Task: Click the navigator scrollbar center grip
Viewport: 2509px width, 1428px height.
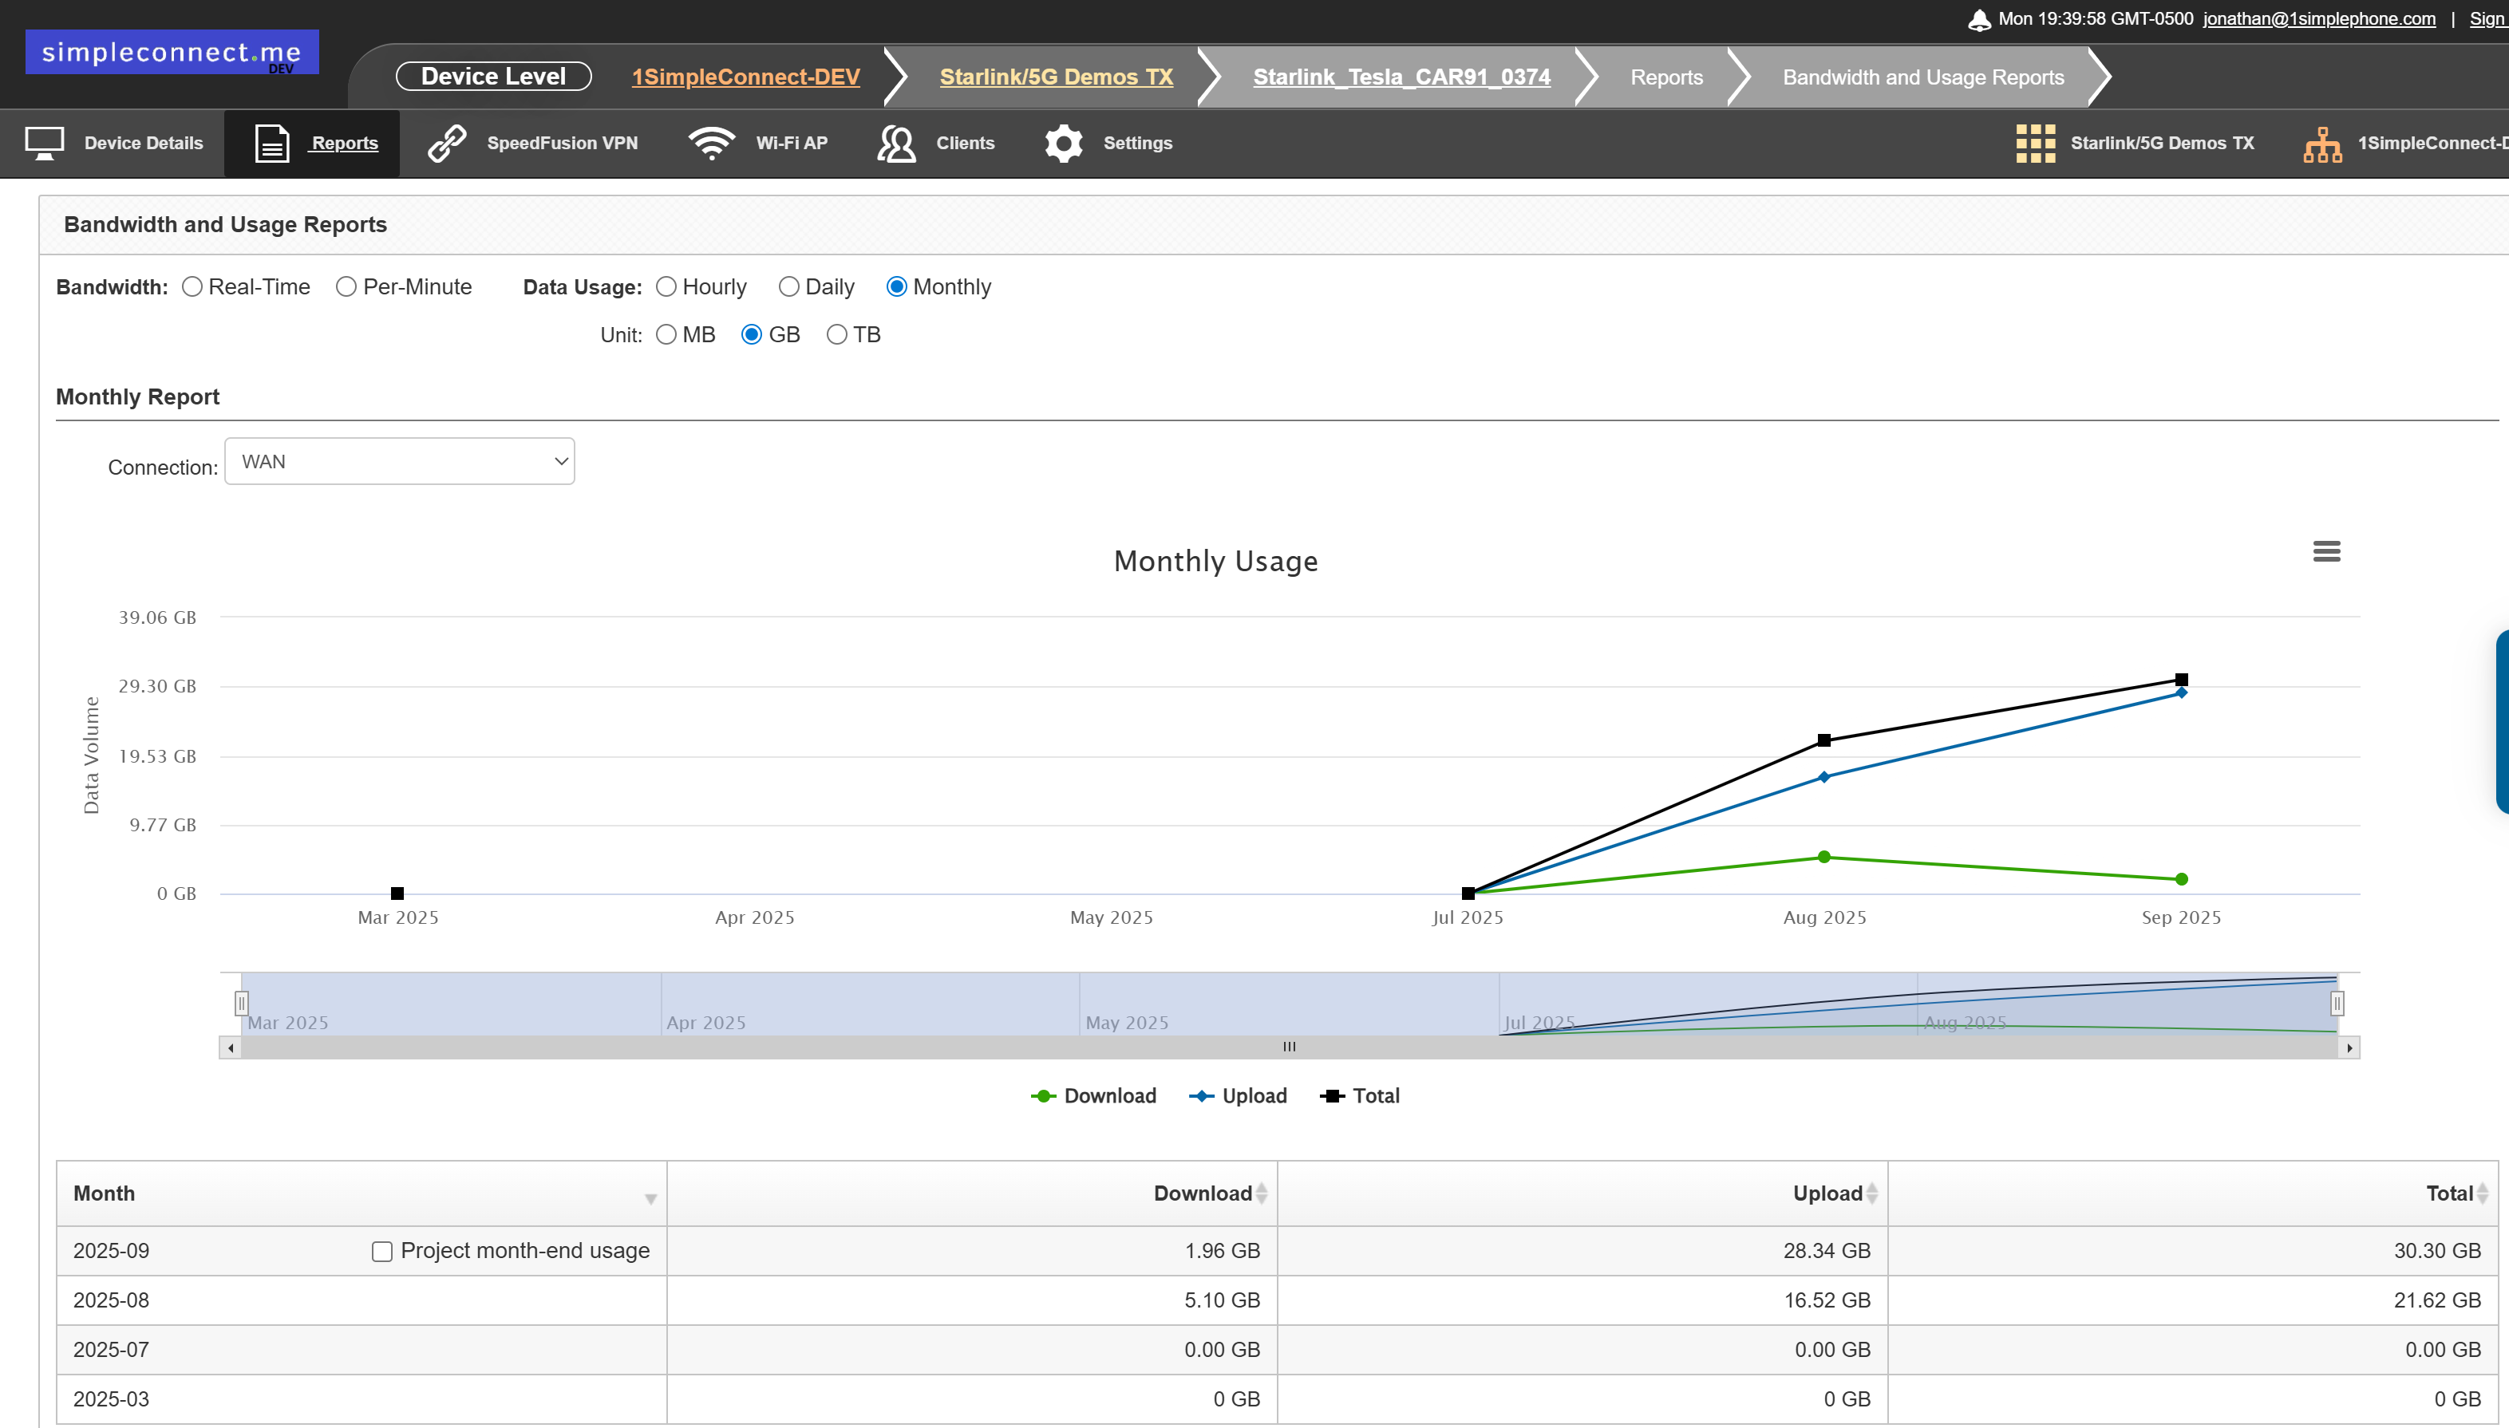Action: tap(1289, 1047)
